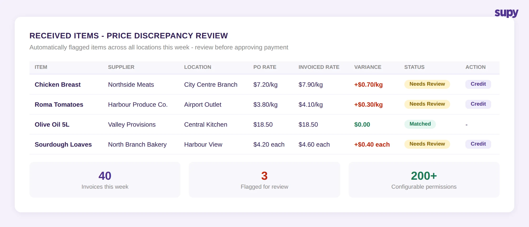Click variance +$0.40 each
529x227 pixels.
pos(372,145)
